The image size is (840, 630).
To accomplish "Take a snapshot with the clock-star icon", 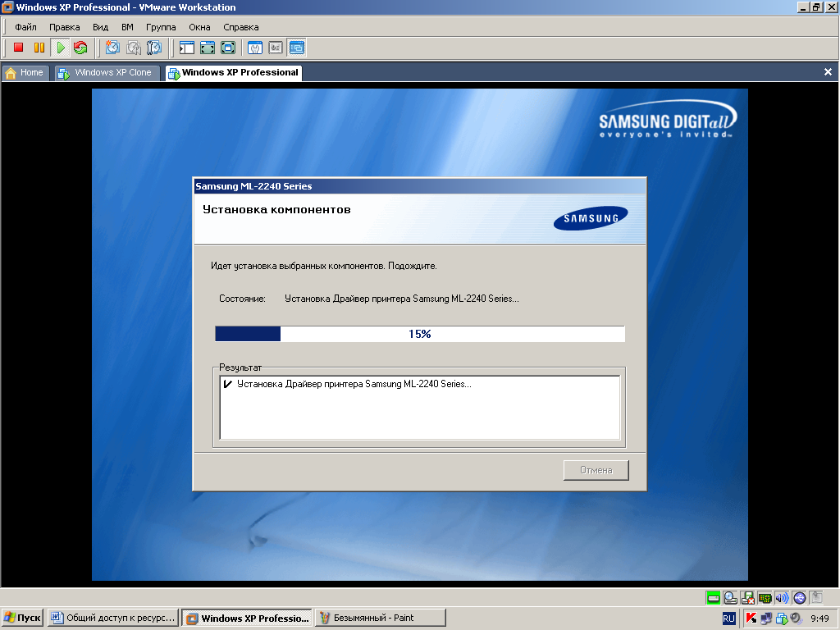I will click(112, 48).
